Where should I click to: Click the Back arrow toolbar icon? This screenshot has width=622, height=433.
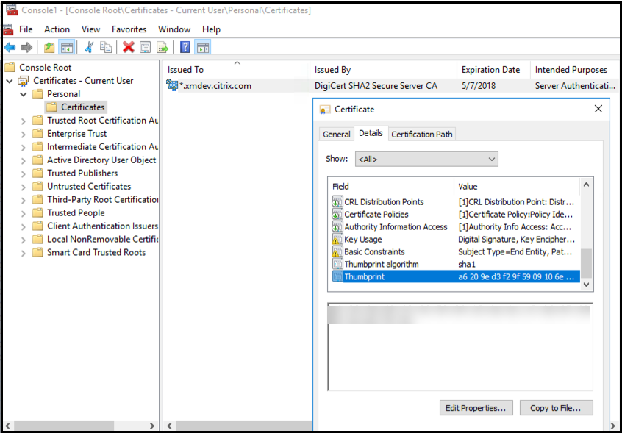click(x=10, y=48)
